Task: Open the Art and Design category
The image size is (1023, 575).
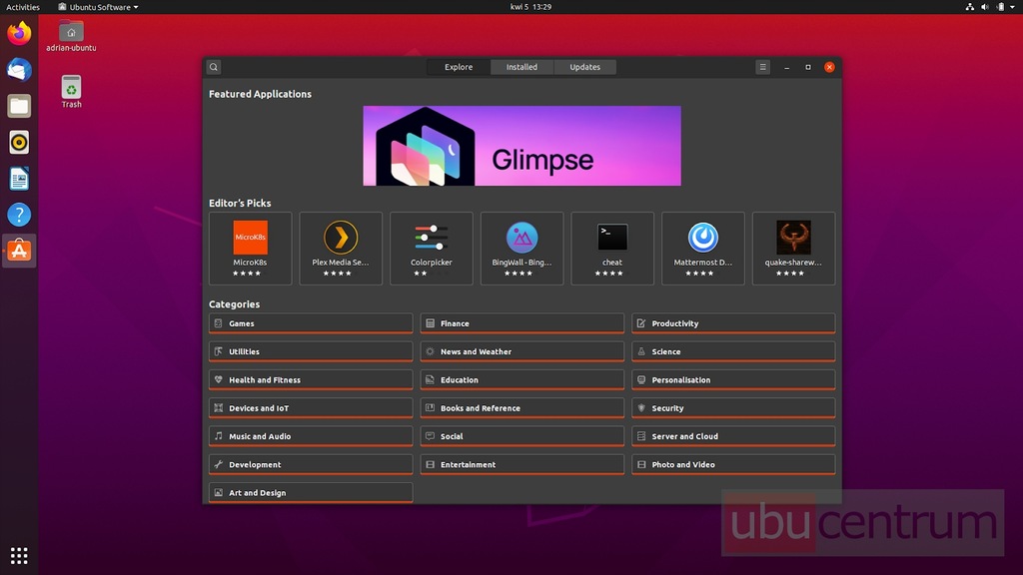Action: 311,493
